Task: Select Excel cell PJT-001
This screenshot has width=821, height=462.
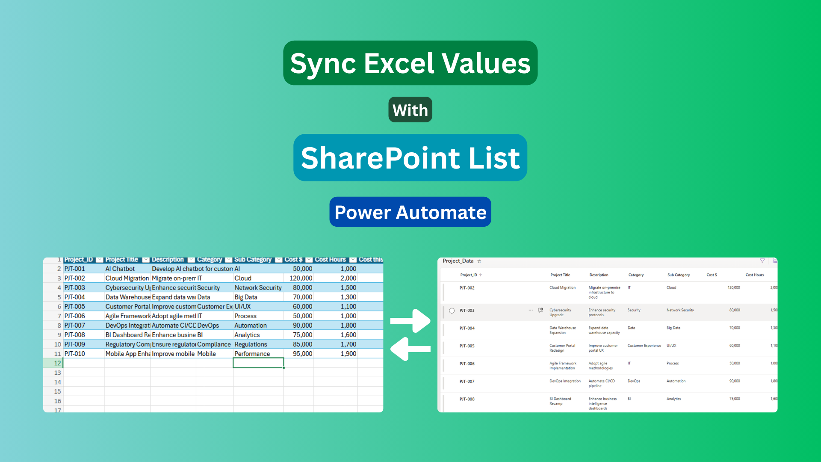Action: pyautogui.click(x=84, y=269)
